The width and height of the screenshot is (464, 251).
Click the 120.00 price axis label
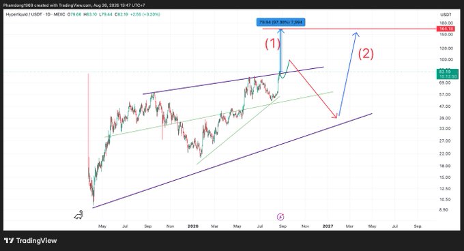pos(446,48)
